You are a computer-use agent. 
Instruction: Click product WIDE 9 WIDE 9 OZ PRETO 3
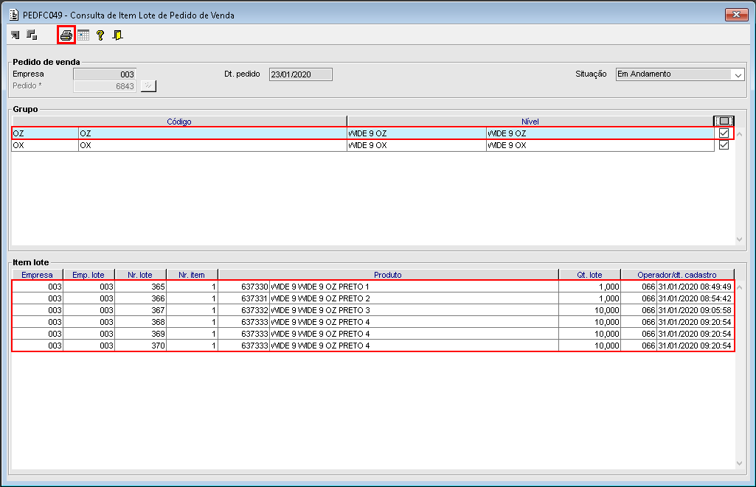pos(414,310)
